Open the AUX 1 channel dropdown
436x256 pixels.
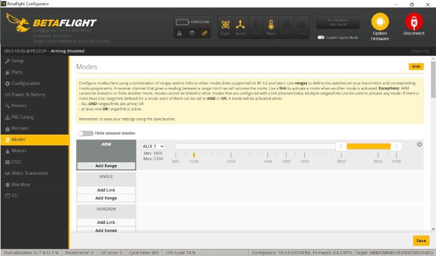point(153,147)
